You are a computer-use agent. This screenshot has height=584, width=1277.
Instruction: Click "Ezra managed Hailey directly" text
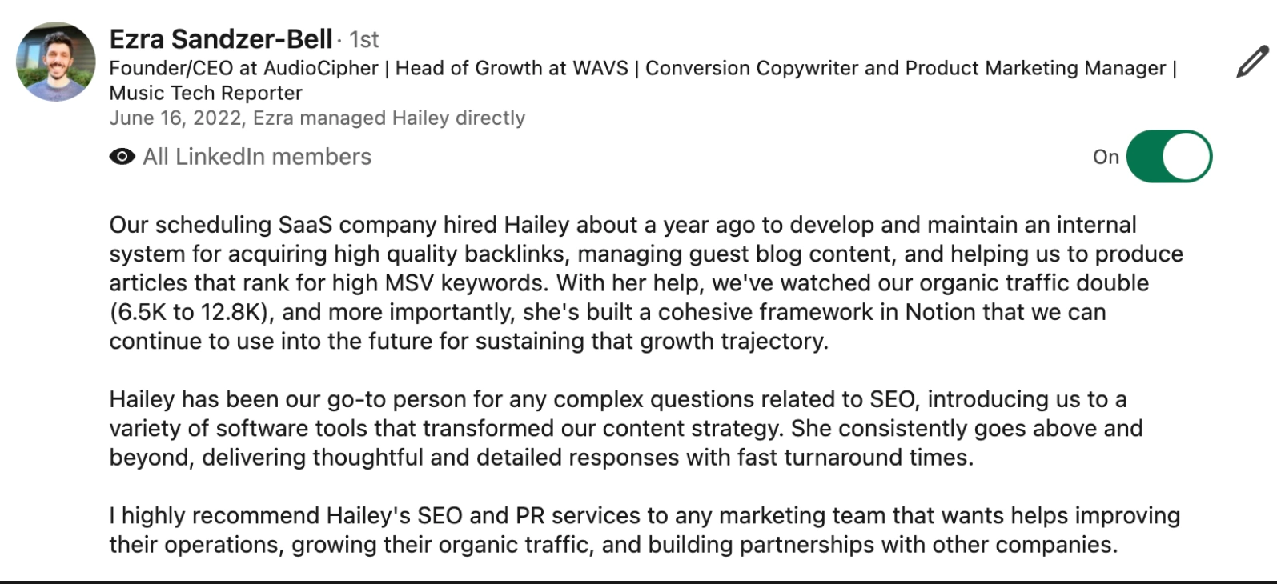(389, 118)
